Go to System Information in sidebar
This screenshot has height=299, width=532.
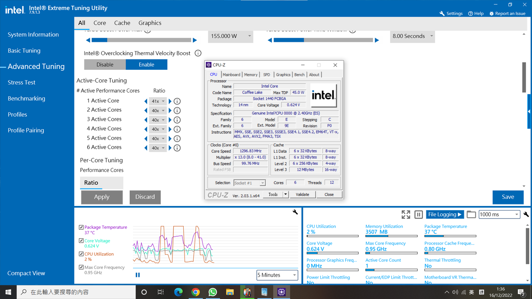click(33, 34)
